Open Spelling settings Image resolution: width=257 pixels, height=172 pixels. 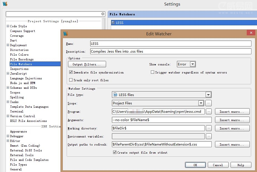(17, 97)
